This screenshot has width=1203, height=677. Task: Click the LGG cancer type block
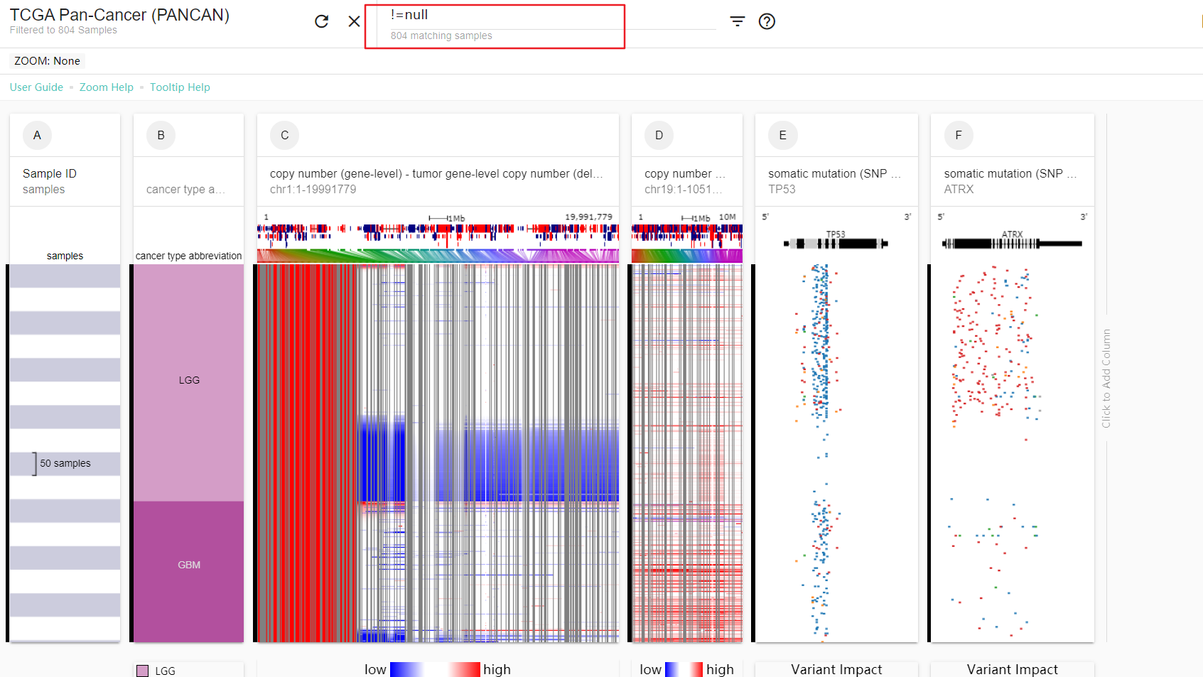(x=189, y=382)
